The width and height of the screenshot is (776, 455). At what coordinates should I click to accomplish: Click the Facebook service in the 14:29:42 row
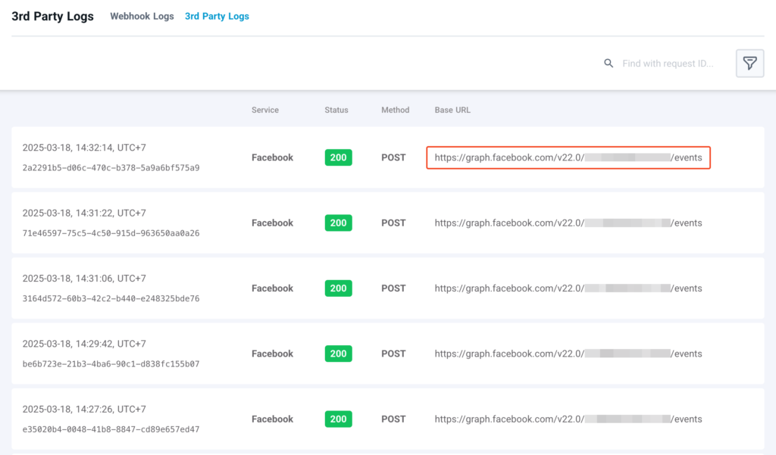(272, 353)
